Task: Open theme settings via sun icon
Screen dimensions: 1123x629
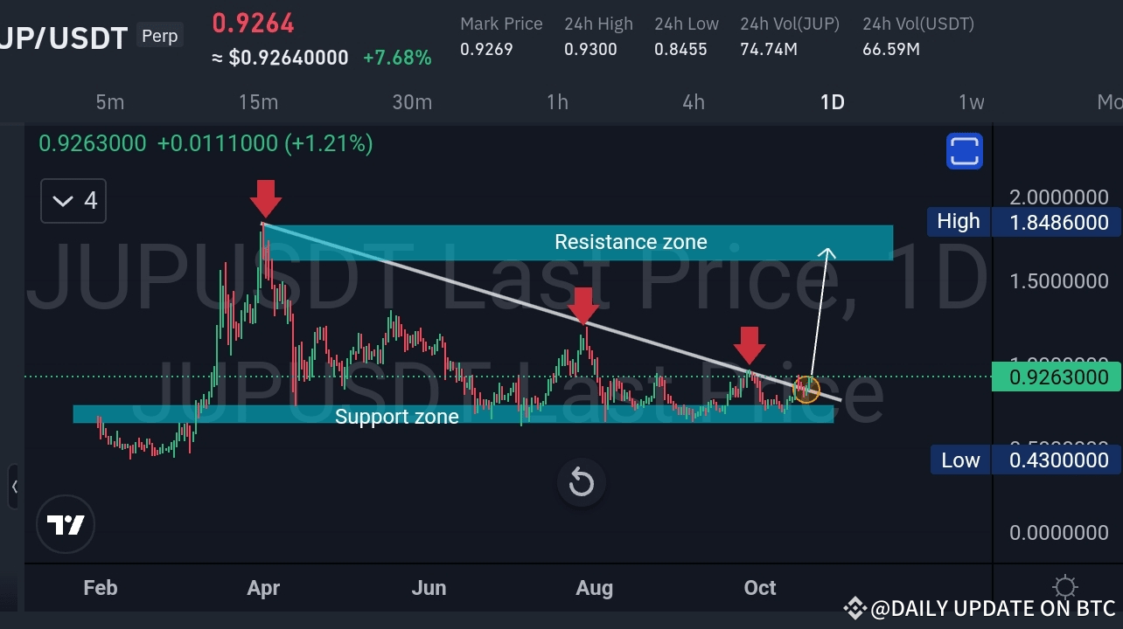Action: pyautogui.click(x=1064, y=587)
